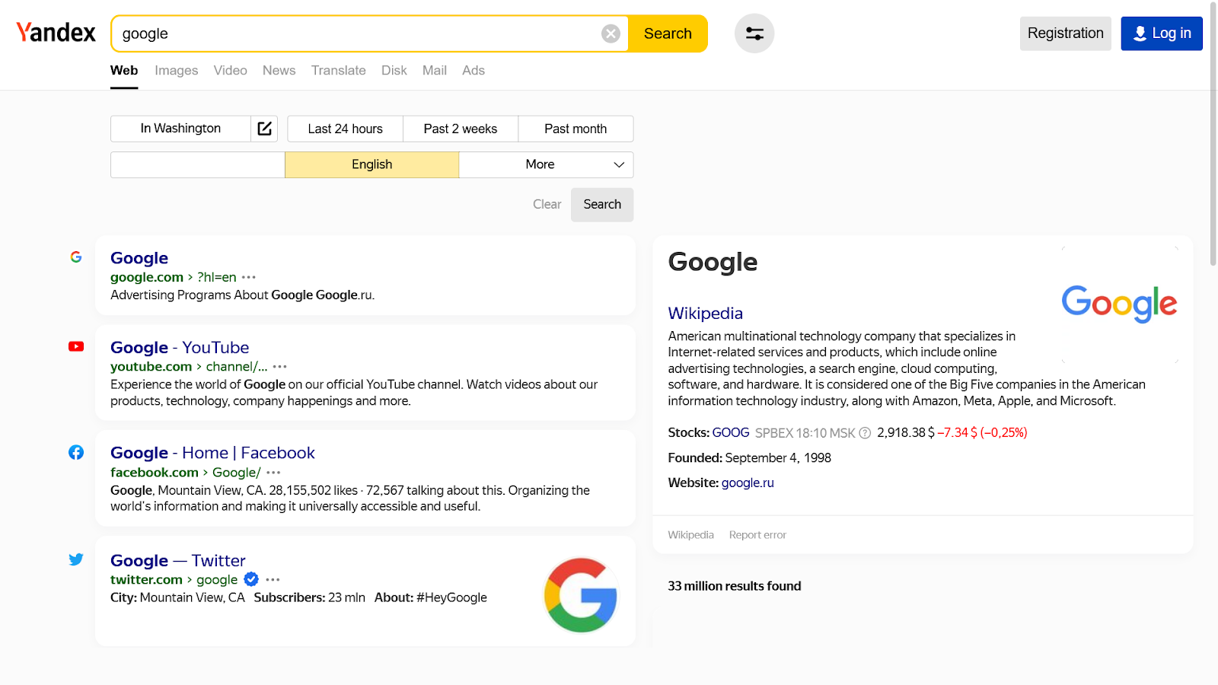The width and height of the screenshot is (1218, 685).
Task: Click the Founded: September 4, 1998 line
Action: coord(750,457)
